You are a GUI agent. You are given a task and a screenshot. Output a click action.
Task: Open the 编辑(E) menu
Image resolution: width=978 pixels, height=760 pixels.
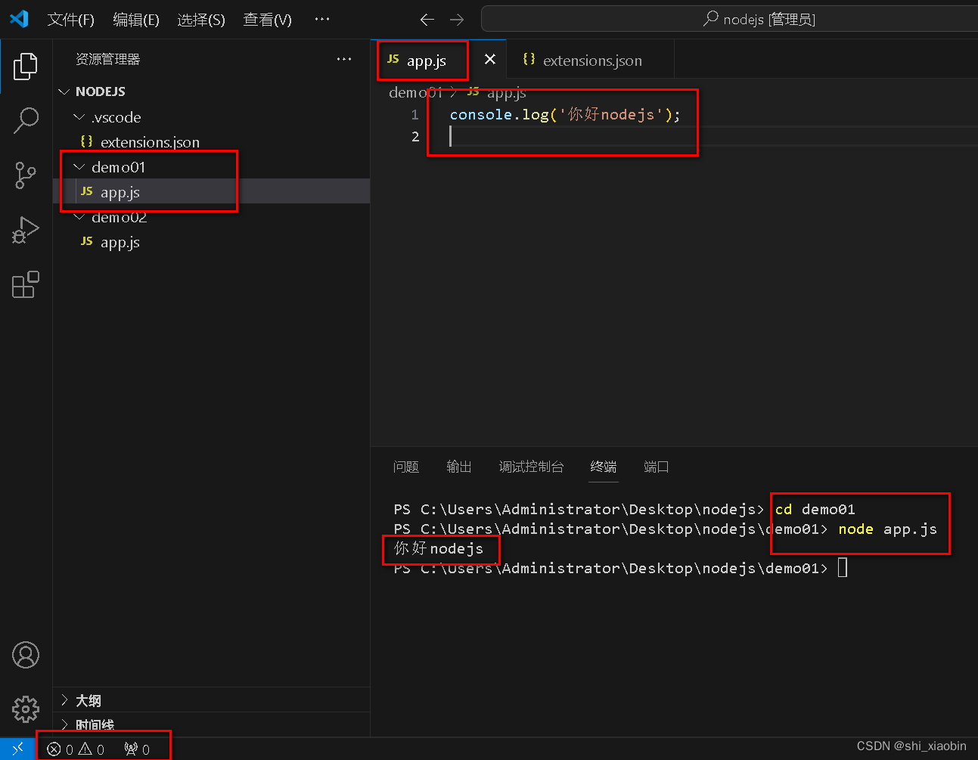pos(136,20)
